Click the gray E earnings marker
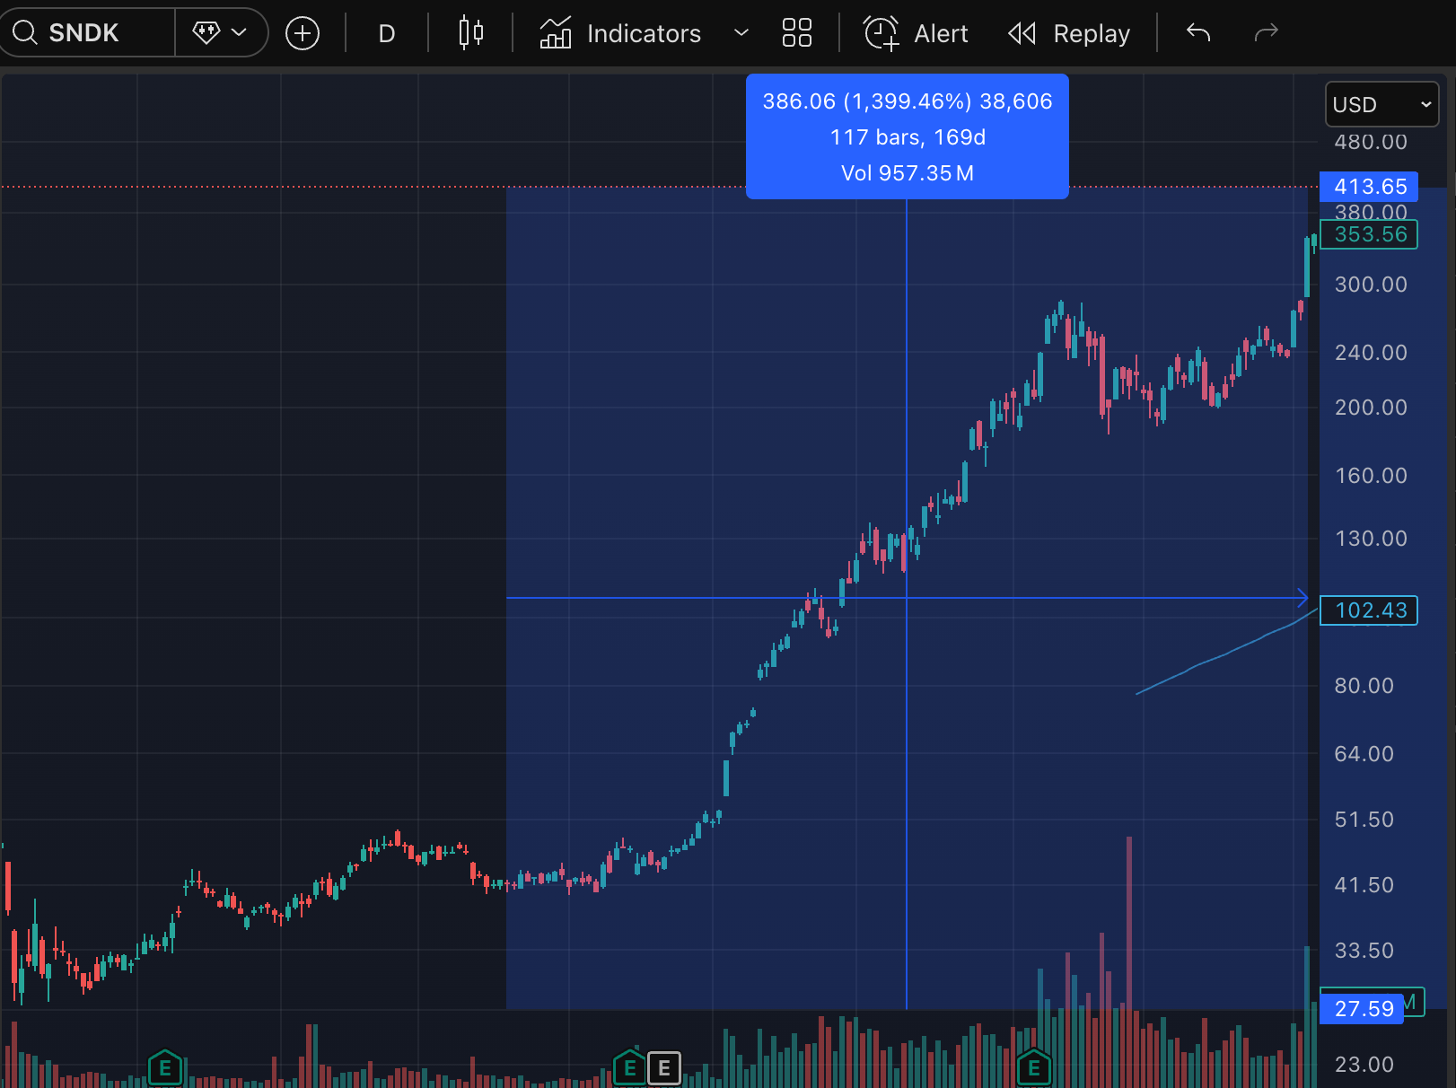Viewport: 1456px width, 1088px height. pos(664,1068)
